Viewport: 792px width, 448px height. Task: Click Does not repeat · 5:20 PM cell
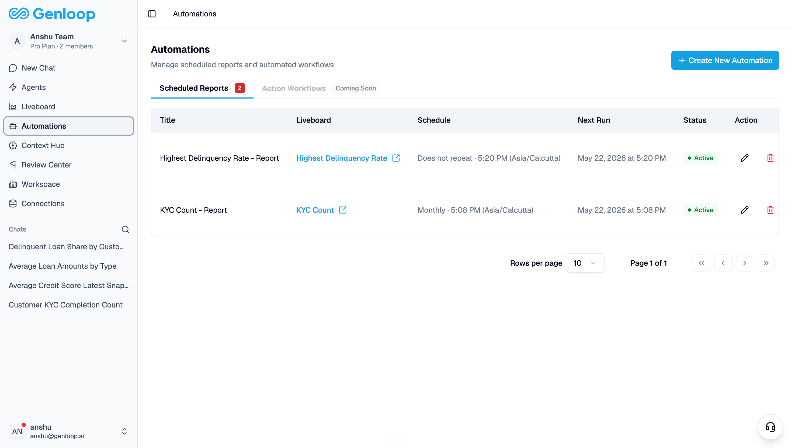point(489,158)
